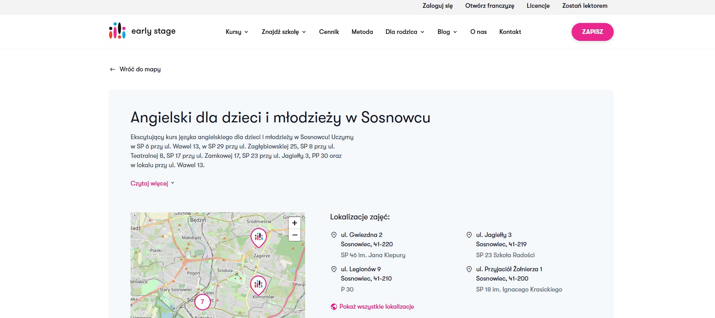The width and height of the screenshot is (715, 318).
Task: Expand the Kursy dropdown menu
Action: tap(237, 32)
